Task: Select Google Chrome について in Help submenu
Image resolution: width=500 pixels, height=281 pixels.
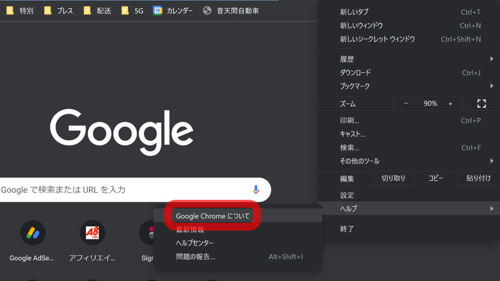Action: (x=212, y=215)
